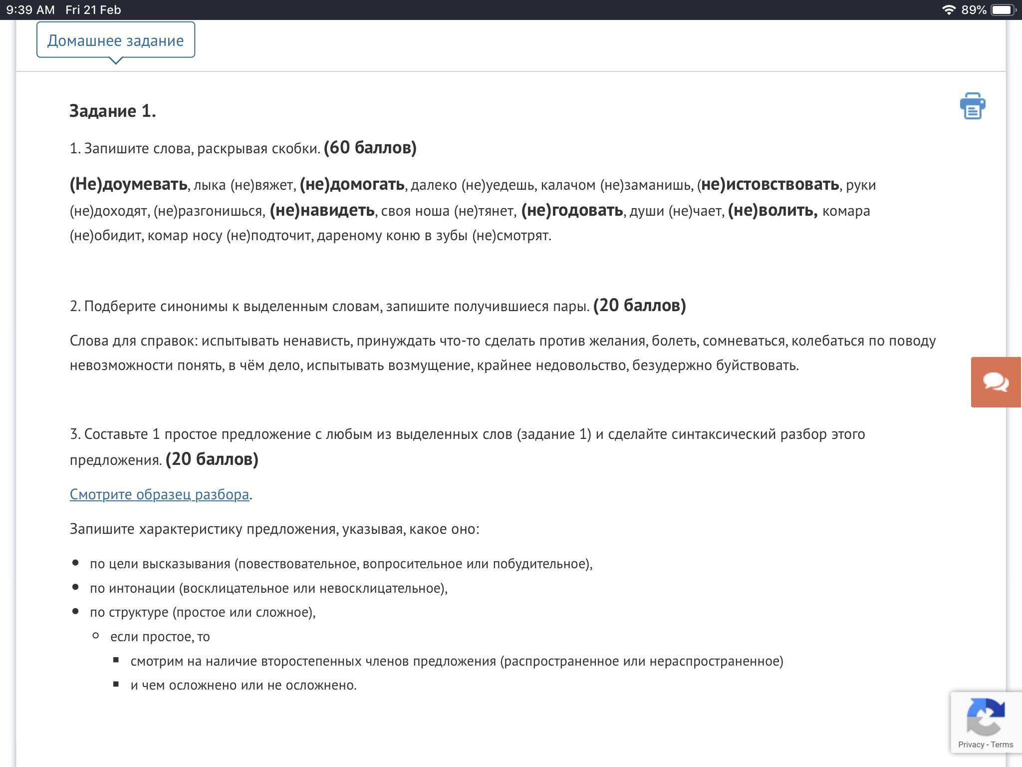Click the Privacy link in reCAPTCHA badge
Image resolution: width=1022 pixels, height=767 pixels.
click(x=971, y=745)
